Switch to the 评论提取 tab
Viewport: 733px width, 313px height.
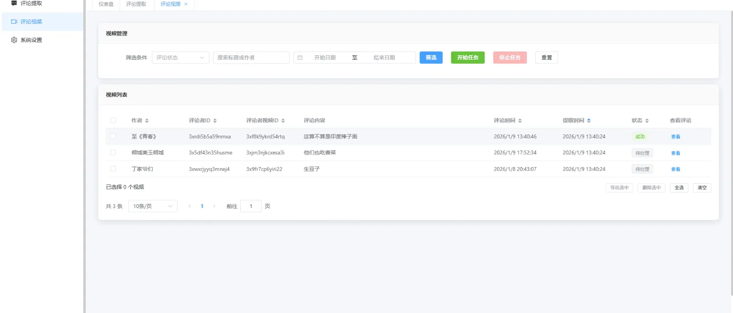pyautogui.click(x=136, y=4)
